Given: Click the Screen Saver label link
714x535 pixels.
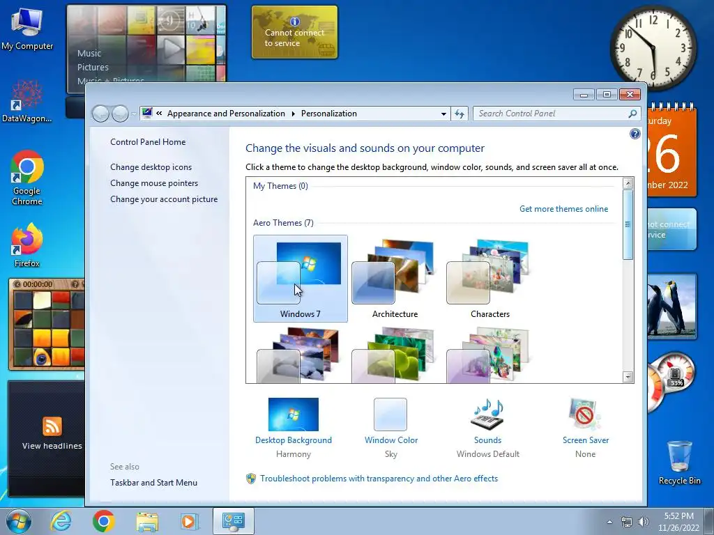Looking at the screenshot, I should (586, 440).
